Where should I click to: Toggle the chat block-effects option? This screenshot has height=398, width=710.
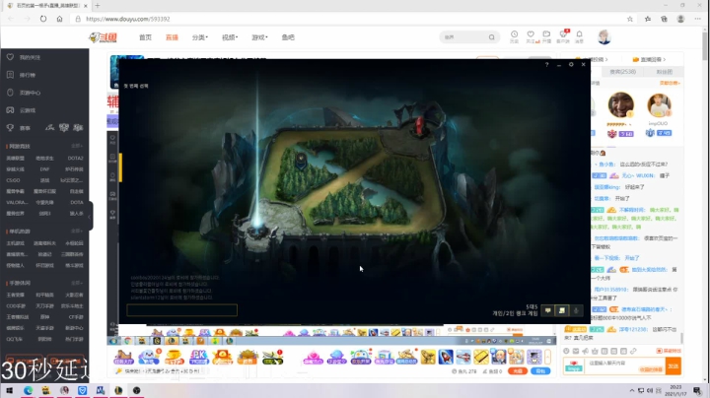pyautogui.click(x=669, y=351)
